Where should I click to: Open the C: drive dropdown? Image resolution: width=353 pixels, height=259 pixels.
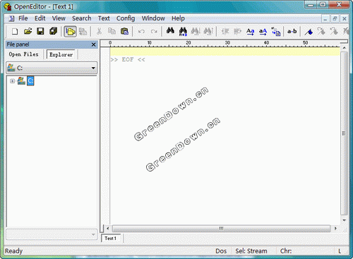93,68
